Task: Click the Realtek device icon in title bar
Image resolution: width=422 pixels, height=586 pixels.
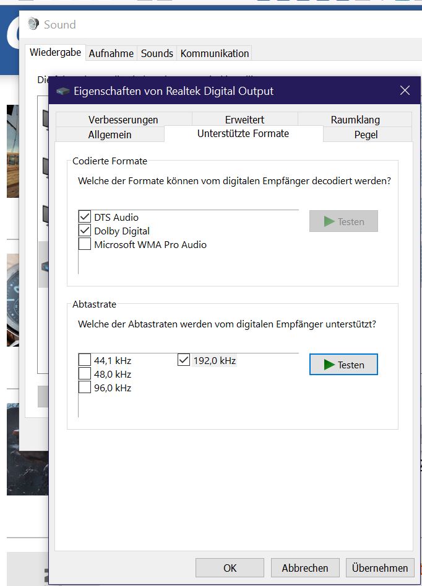Action: click(63, 91)
